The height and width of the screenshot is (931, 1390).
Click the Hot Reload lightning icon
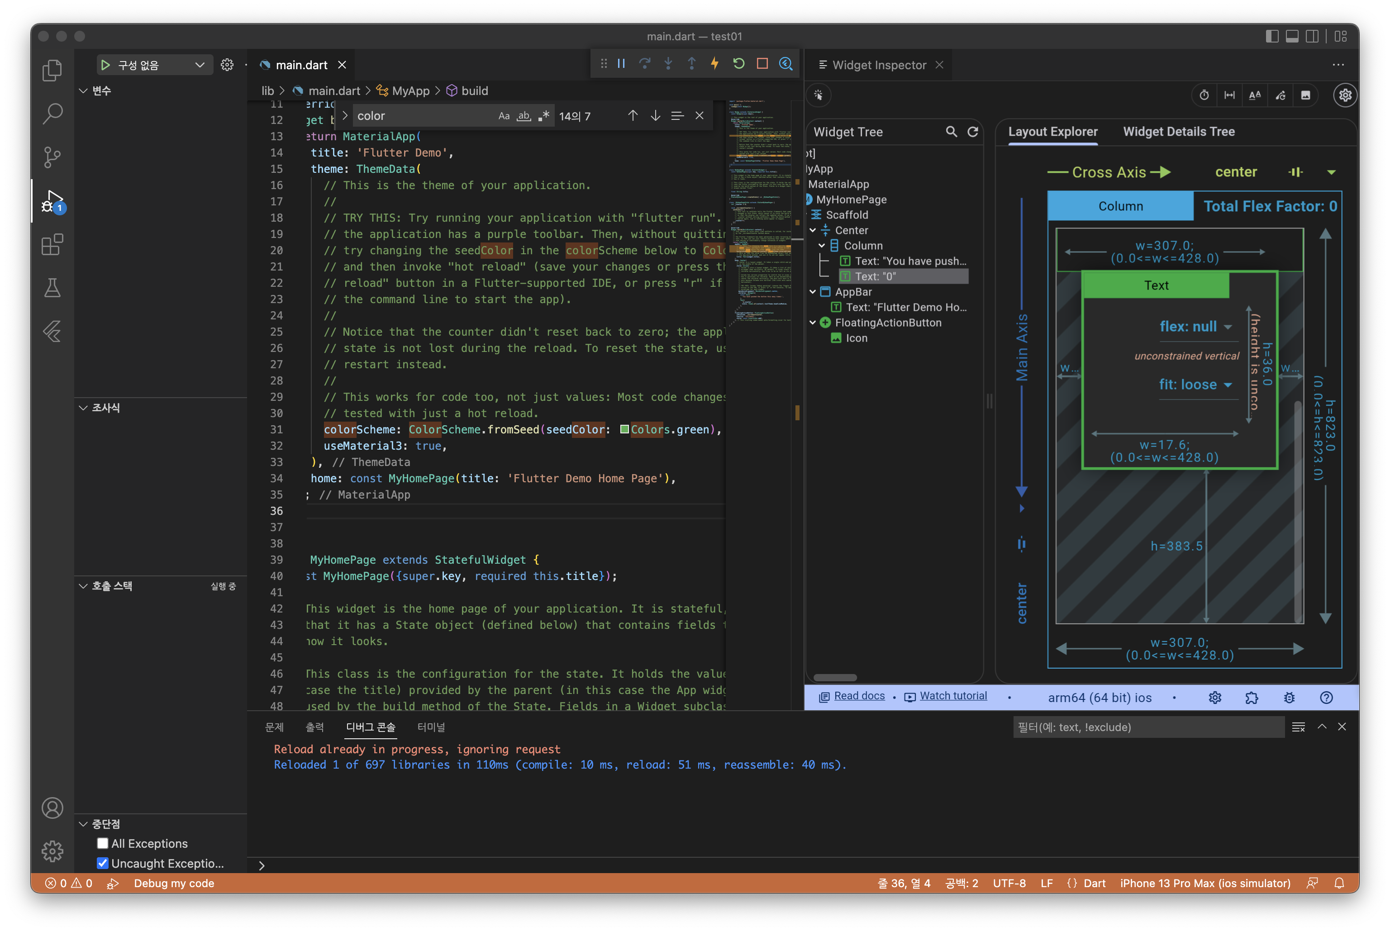pyautogui.click(x=715, y=63)
